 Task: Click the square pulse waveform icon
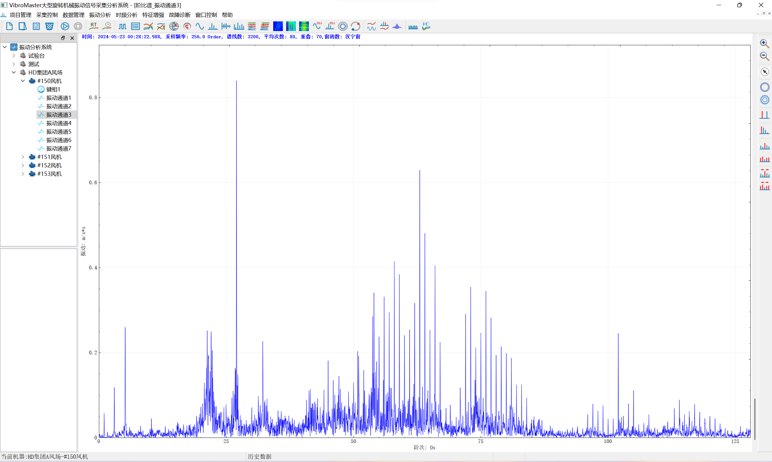[122, 27]
